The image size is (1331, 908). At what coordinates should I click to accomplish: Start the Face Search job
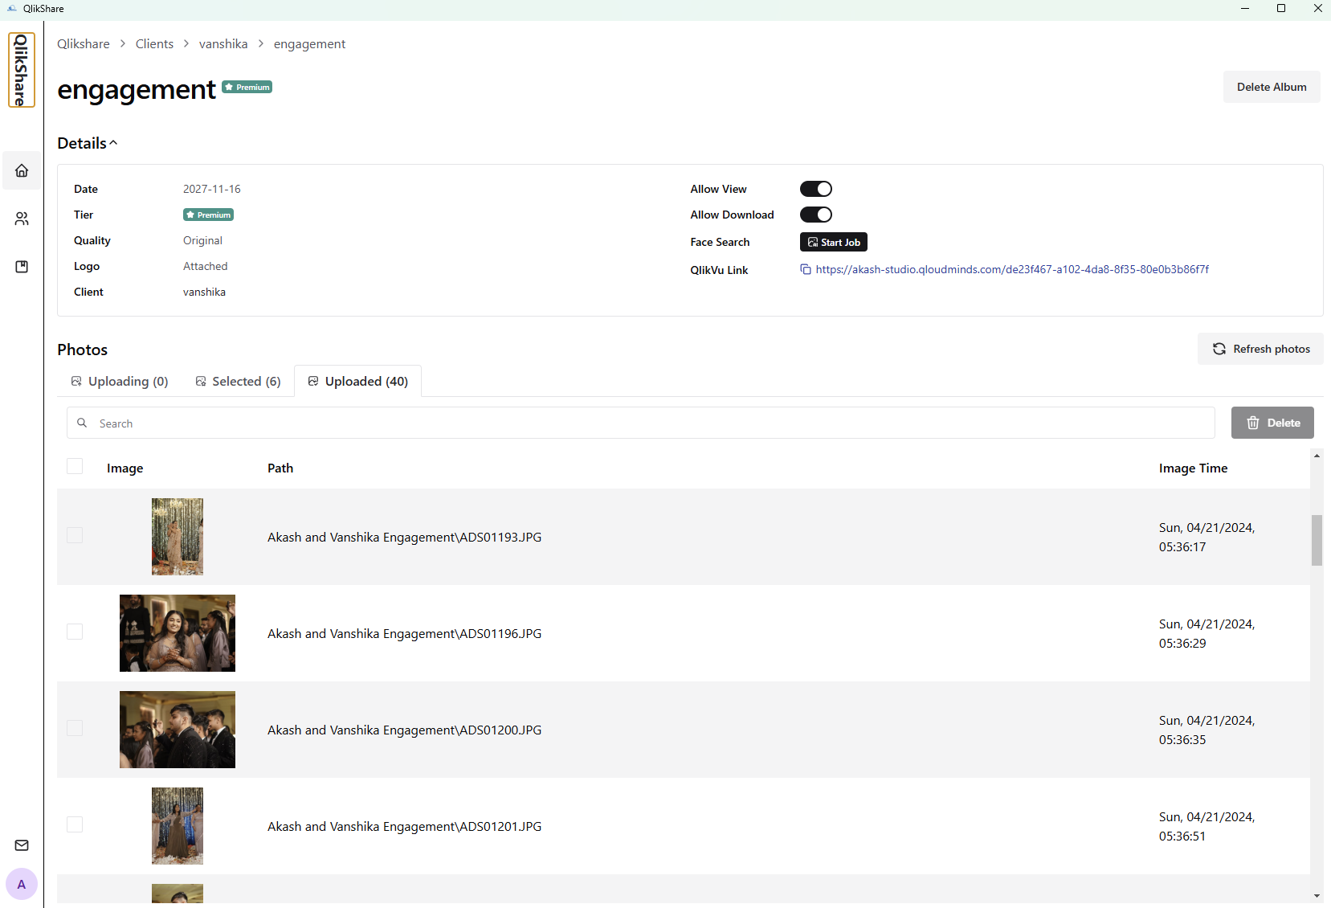pyautogui.click(x=833, y=242)
